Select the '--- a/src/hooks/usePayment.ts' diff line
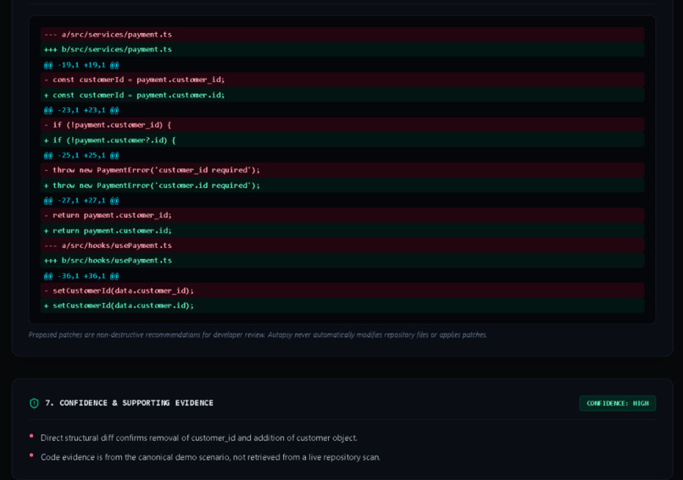Viewport: 683px width, 480px height. [342, 246]
